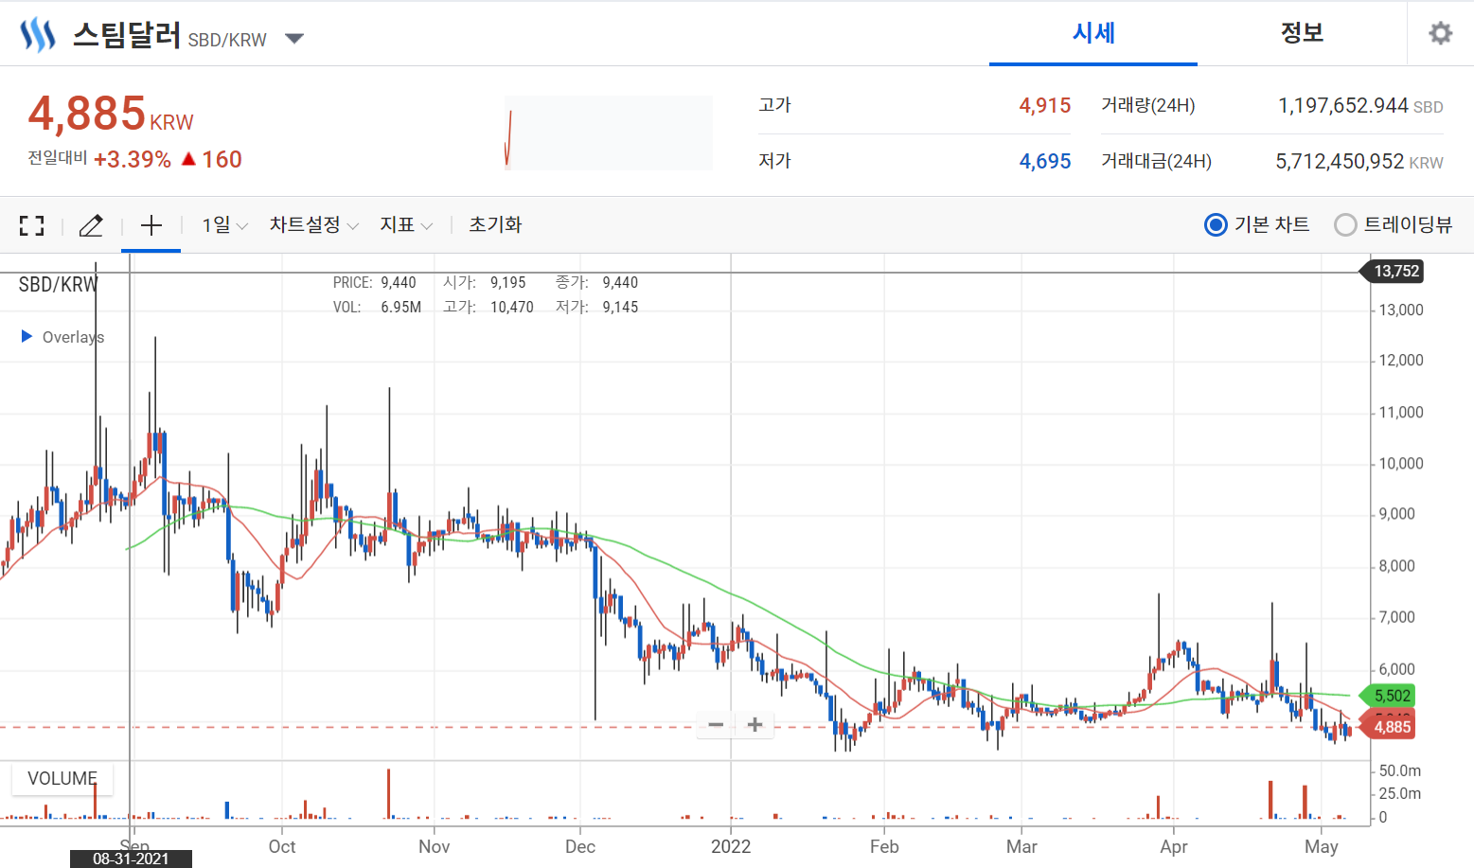
Task: Switch to the 정보 tab
Action: click(x=1302, y=33)
